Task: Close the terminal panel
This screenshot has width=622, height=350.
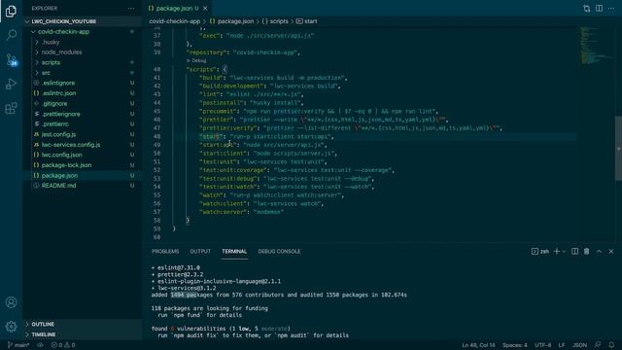Action: (x=611, y=251)
